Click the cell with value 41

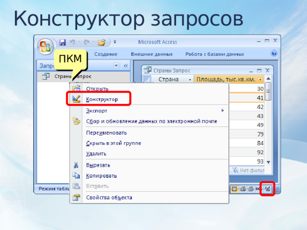click(246, 98)
